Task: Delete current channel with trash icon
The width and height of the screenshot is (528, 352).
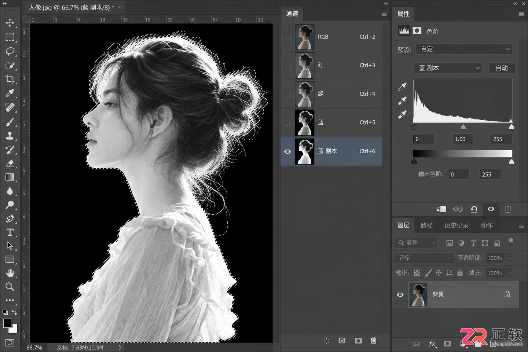Action: 374,341
